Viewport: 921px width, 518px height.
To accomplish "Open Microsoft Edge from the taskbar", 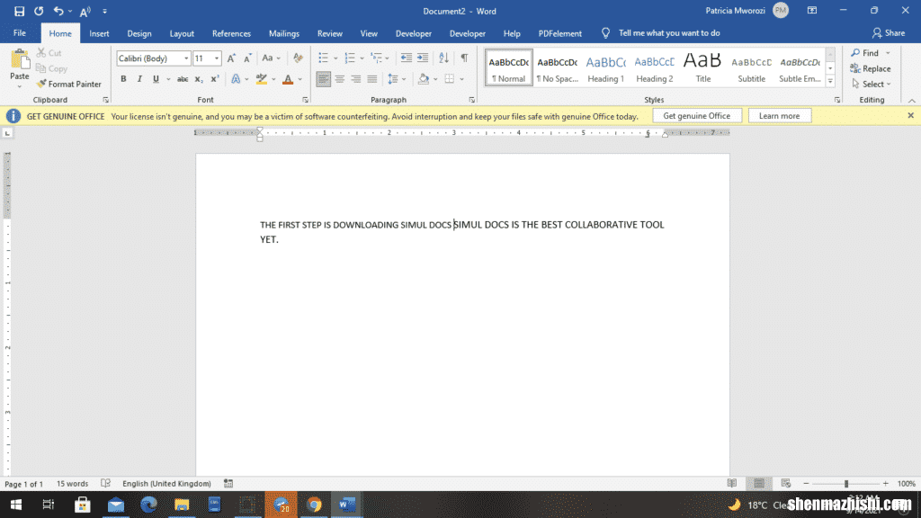I will [x=148, y=505].
